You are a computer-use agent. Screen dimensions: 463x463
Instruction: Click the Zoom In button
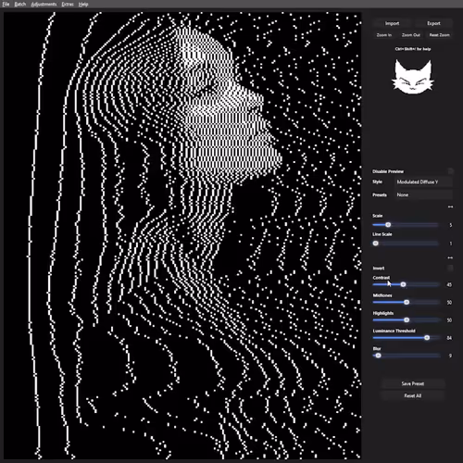(384, 35)
